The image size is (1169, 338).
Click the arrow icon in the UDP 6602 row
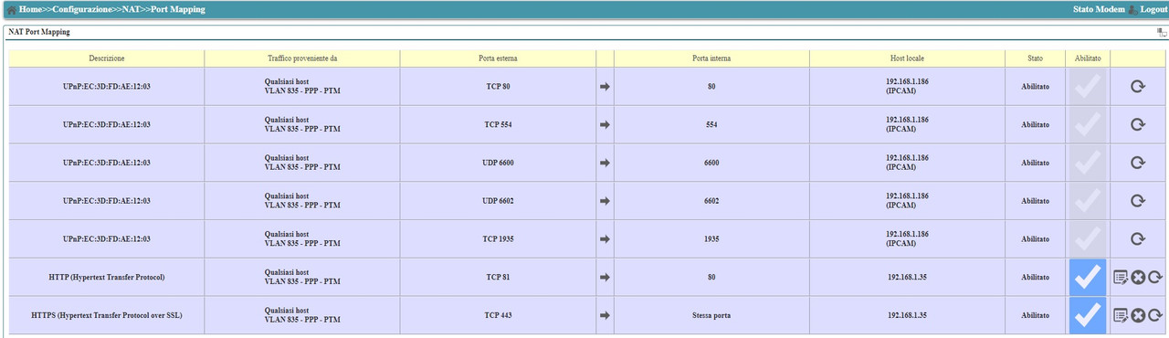pos(605,201)
